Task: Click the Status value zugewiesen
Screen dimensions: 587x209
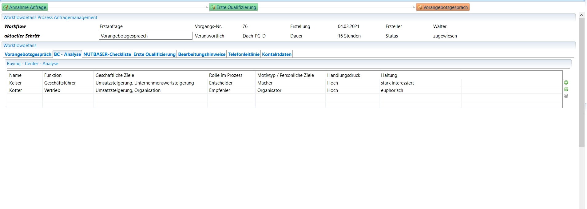Action: click(x=445, y=36)
